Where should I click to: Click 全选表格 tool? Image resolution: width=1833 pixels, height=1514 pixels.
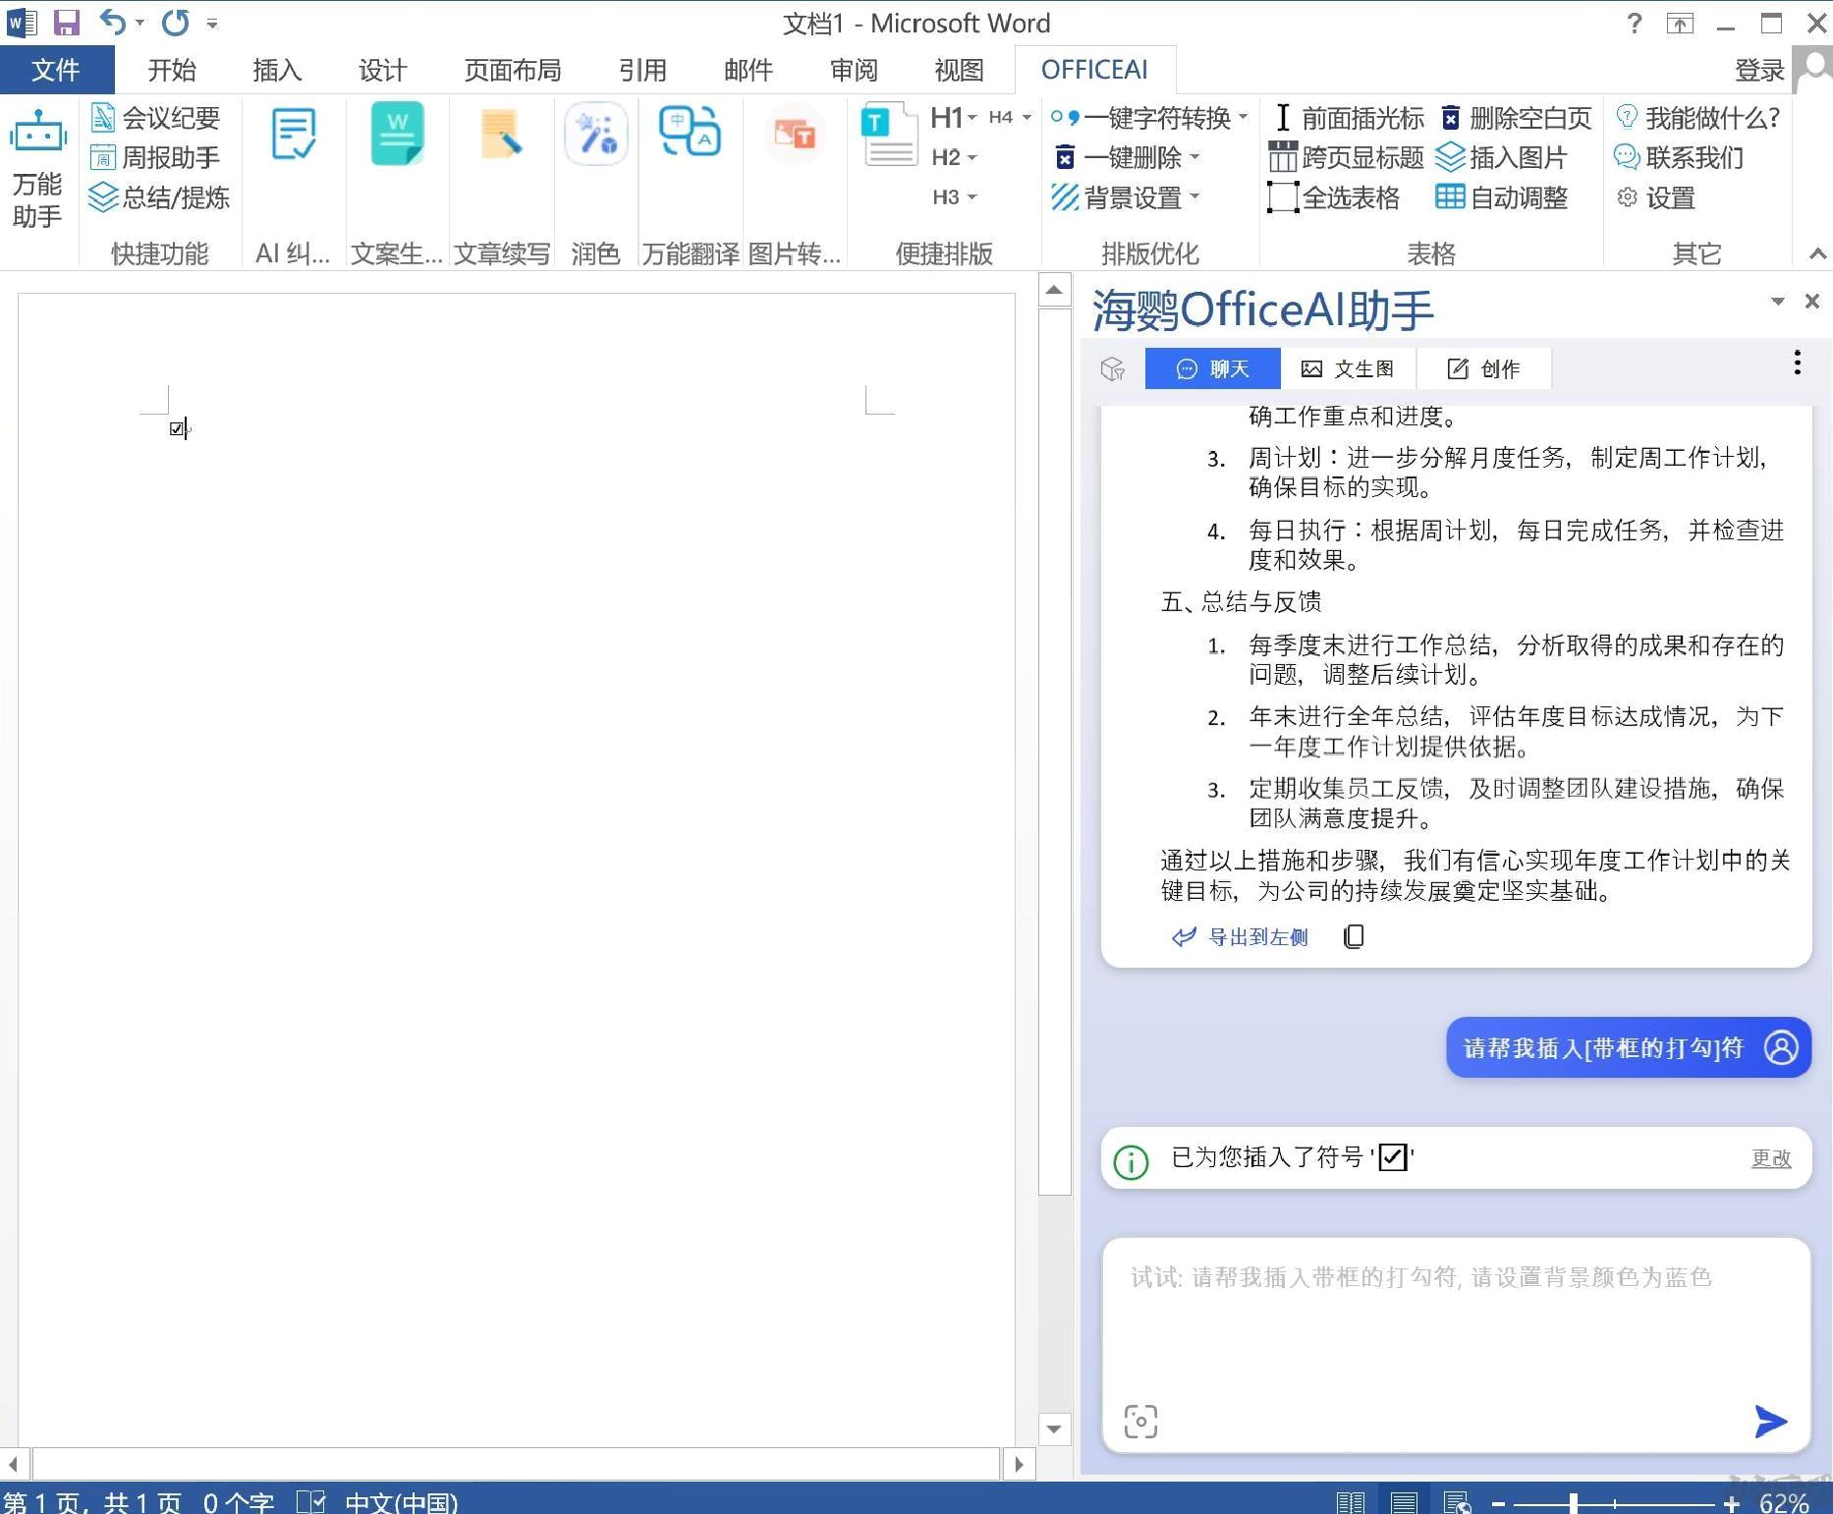1334,197
